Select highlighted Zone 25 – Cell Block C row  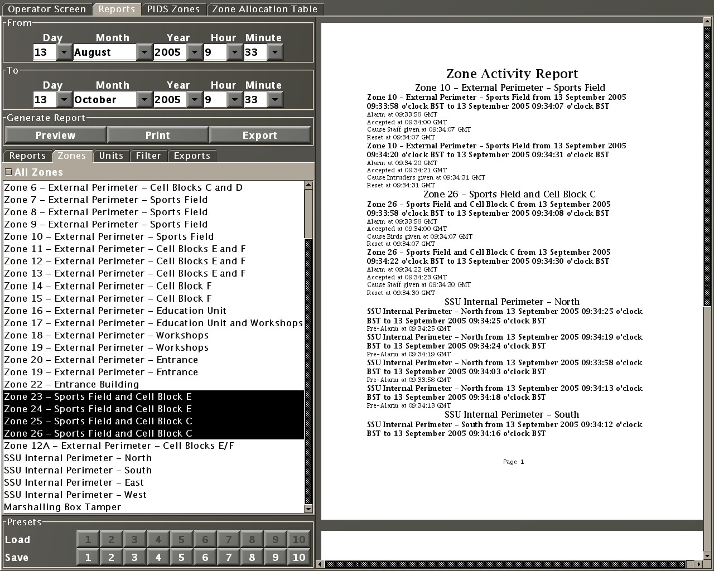tap(153, 422)
